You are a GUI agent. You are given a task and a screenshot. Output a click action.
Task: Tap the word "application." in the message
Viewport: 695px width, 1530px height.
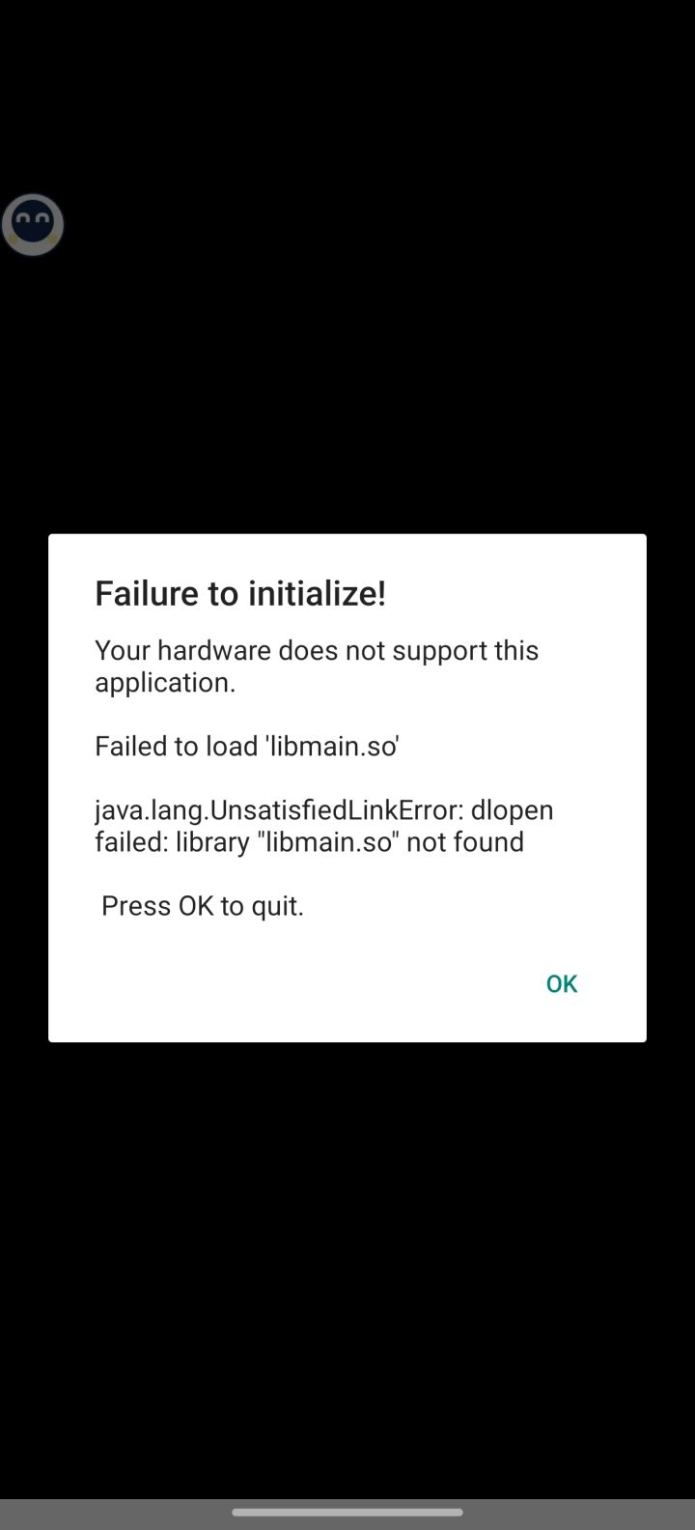[x=165, y=683]
